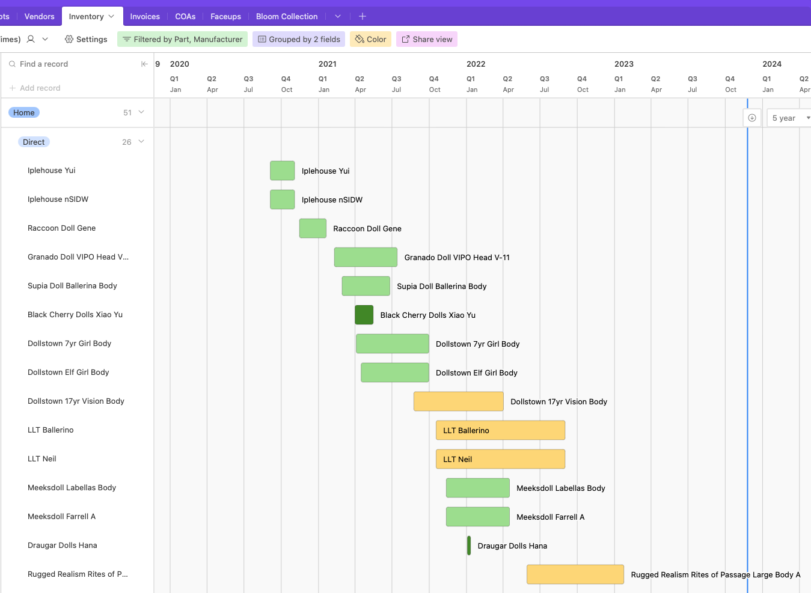This screenshot has height=593, width=811.
Task: Click the yellow Rugged Realism Rites bar
Action: click(x=575, y=574)
